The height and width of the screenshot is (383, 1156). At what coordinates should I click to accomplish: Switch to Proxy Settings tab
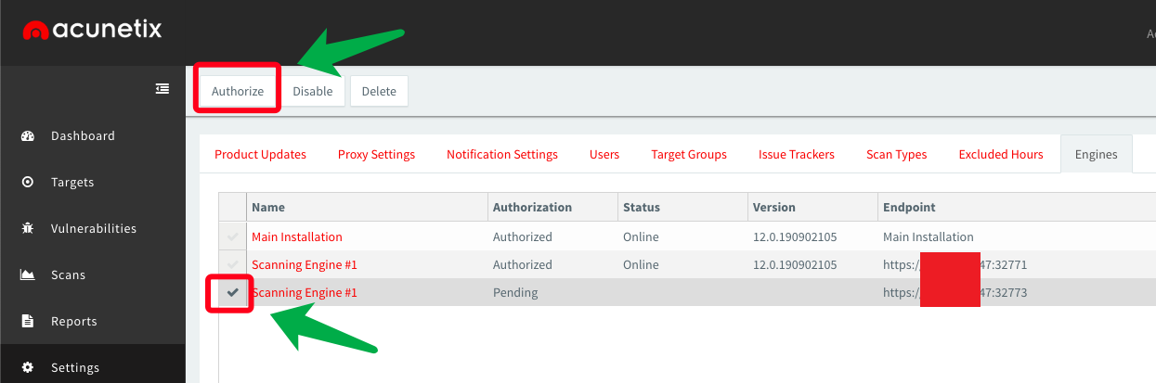click(x=376, y=154)
